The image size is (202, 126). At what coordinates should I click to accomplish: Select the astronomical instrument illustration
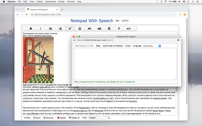click(x=38, y=60)
